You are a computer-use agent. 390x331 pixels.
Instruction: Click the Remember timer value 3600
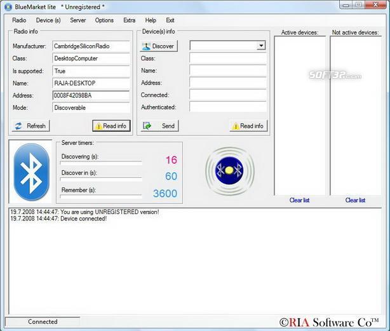[x=165, y=194]
